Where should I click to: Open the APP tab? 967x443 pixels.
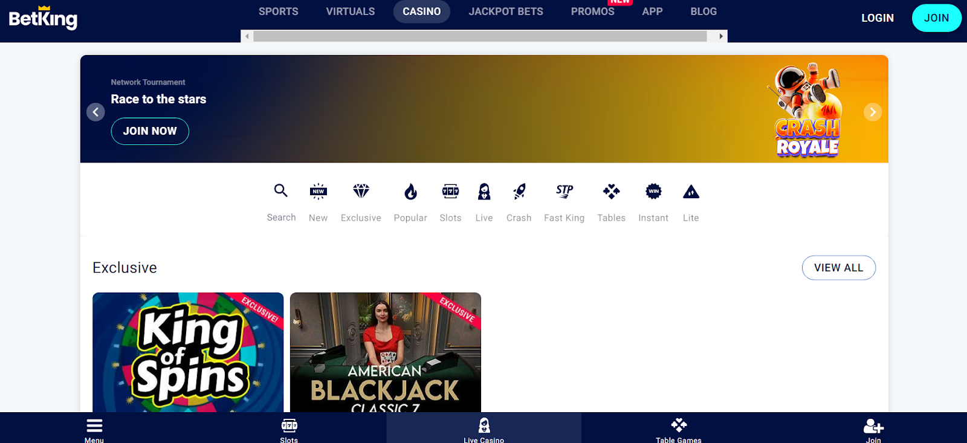click(x=653, y=11)
